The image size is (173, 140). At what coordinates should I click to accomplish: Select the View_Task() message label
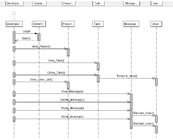coord(56,61)
